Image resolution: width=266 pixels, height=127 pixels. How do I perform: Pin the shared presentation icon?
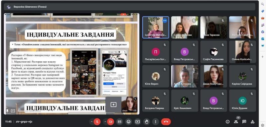pyautogui.click(x=7, y=111)
